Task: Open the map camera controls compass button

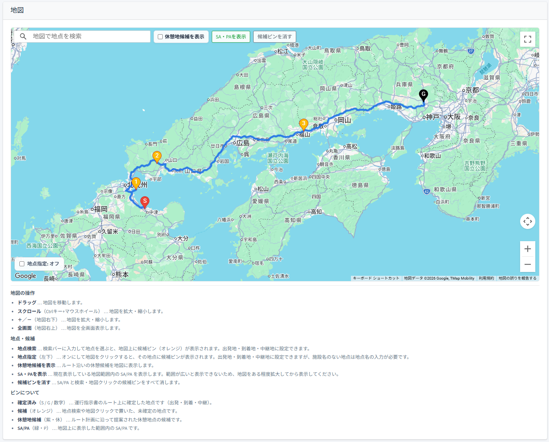Action: click(528, 221)
